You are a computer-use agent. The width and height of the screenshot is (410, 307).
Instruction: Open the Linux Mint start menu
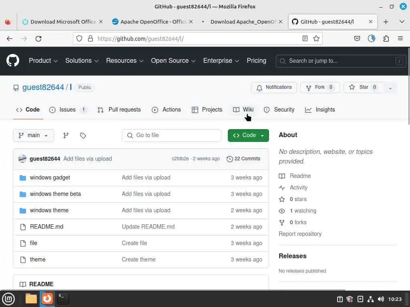coord(8,299)
